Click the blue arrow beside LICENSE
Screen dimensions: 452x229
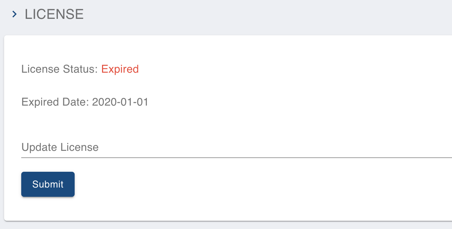coord(14,14)
